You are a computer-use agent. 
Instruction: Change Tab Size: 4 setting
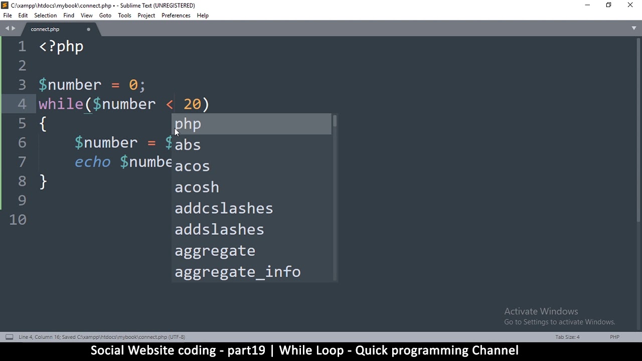coord(567,337)
